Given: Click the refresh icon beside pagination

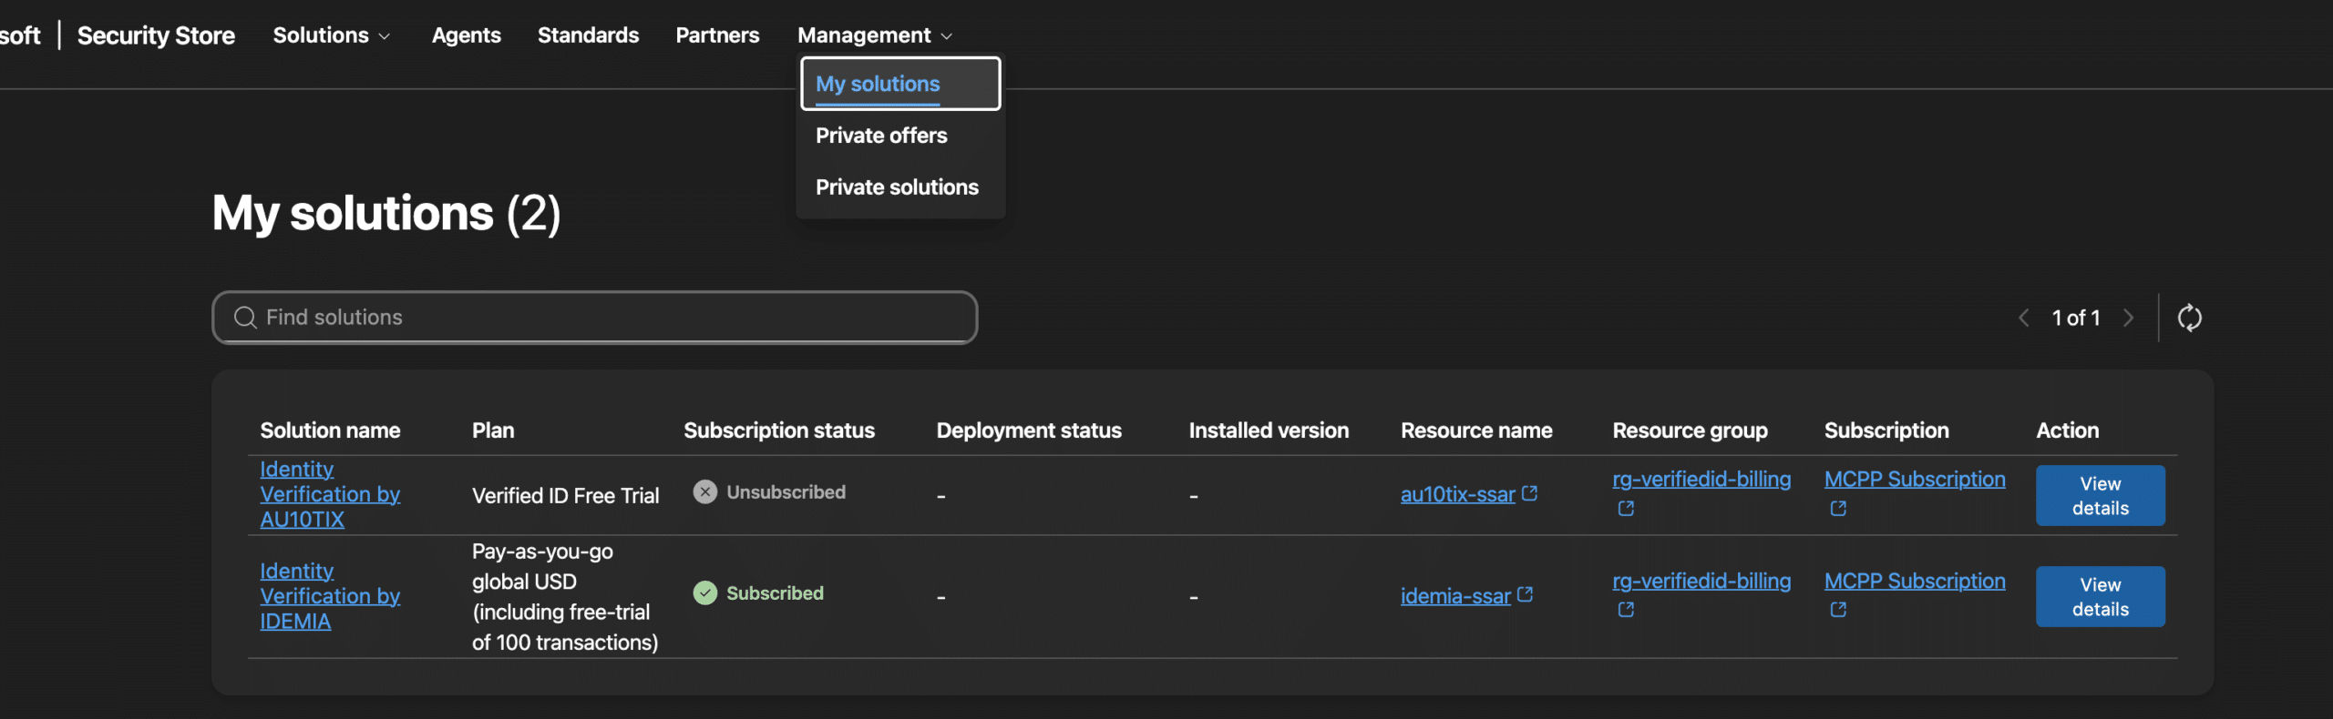Looking at the screenshot, I should point(2189,318).
